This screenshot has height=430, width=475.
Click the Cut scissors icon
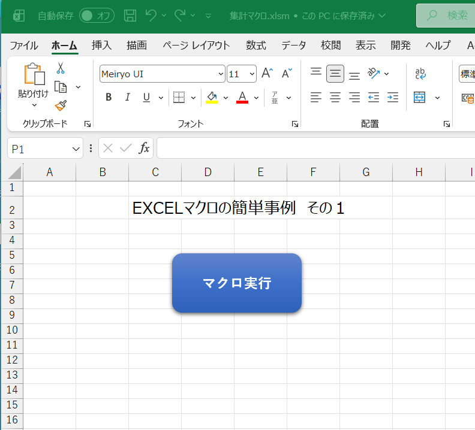pyautogui.click(x=61, y=68)
